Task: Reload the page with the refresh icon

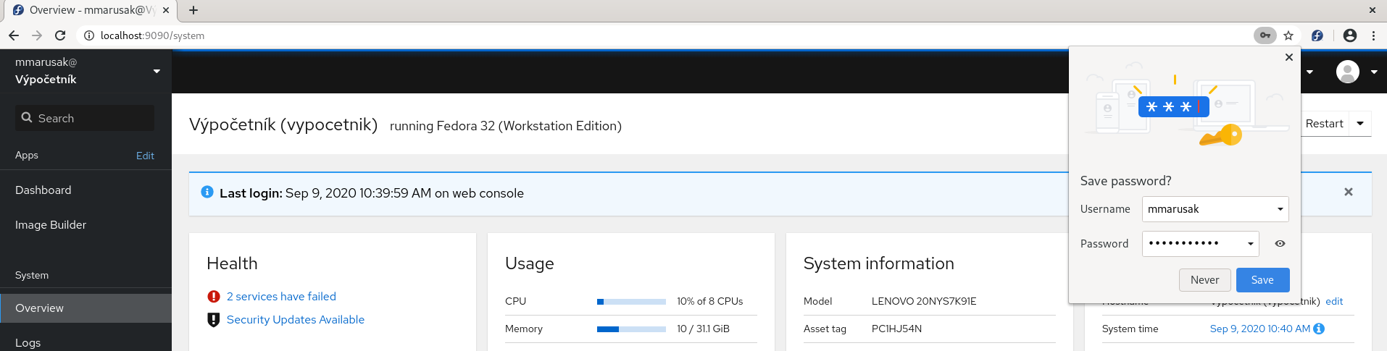Action: coord(60,35)
